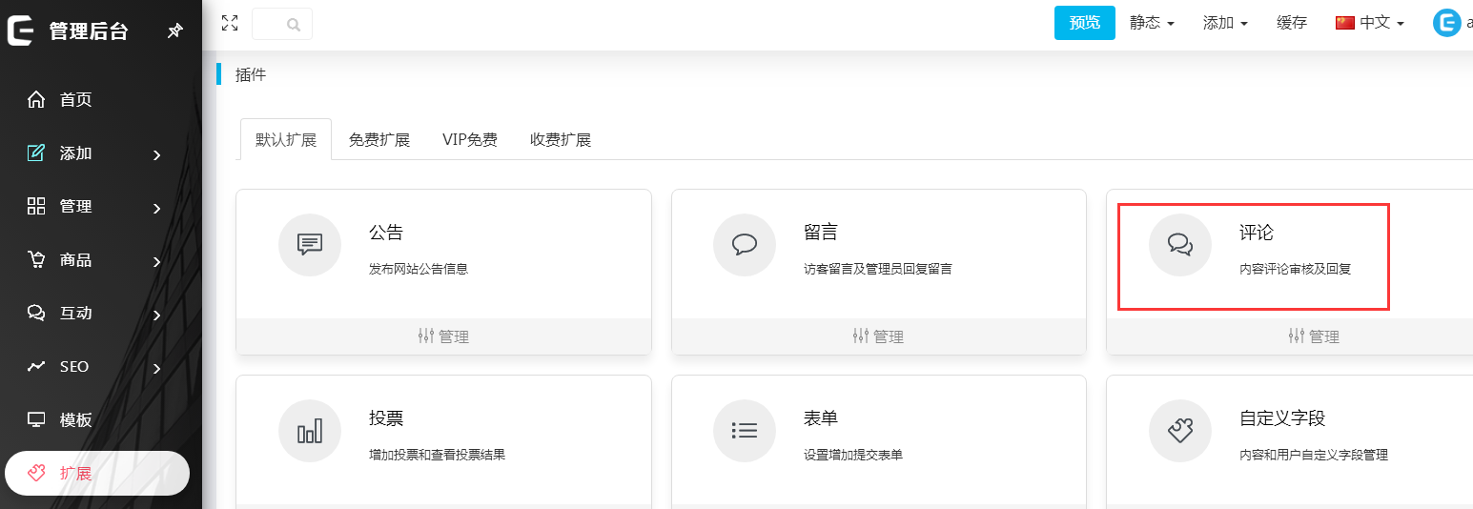
Task: Click the 表单 list icon
Action: [x=744, y=431]
